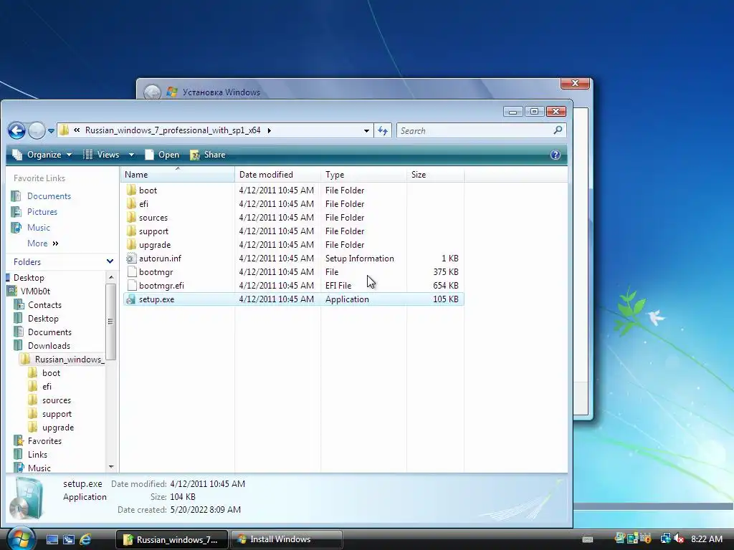Screen dimensions: 734x550
Task: Sort files by Date modified column
Action: (x=277, y=175)
